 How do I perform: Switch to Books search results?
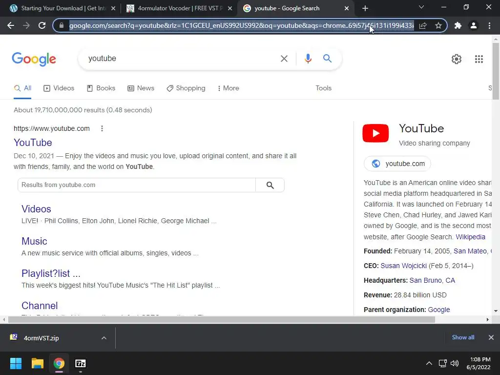(x=101, y=88)
